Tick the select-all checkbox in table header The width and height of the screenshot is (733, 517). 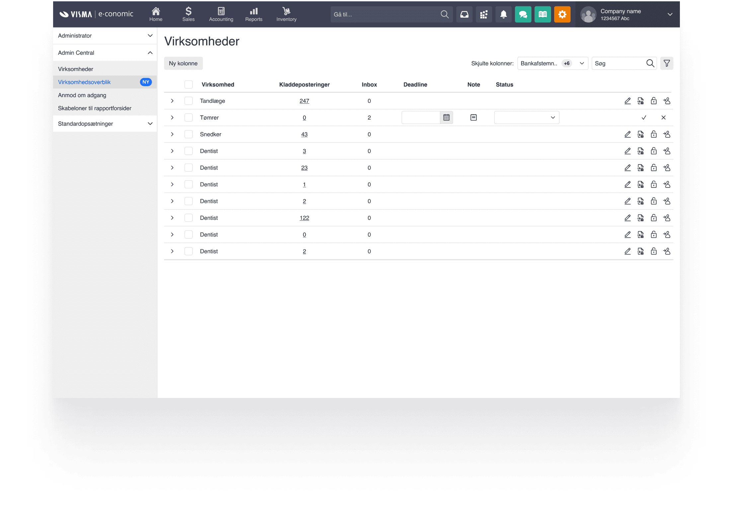pos(188,85)
